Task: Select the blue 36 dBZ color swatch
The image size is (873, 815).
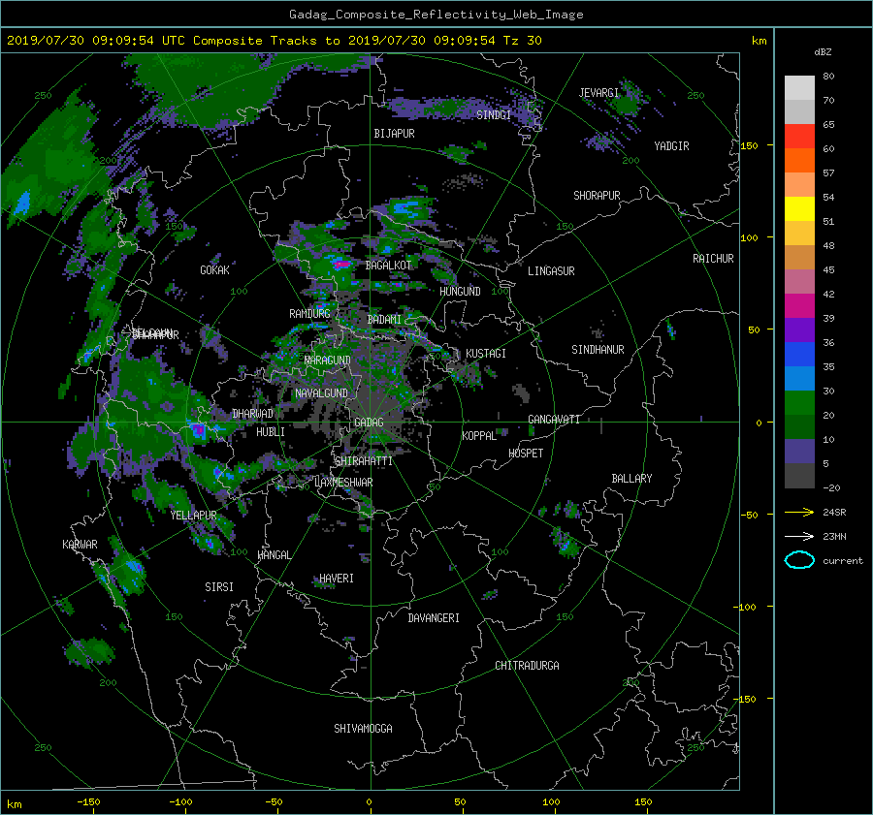Action: tap(799, 355)
